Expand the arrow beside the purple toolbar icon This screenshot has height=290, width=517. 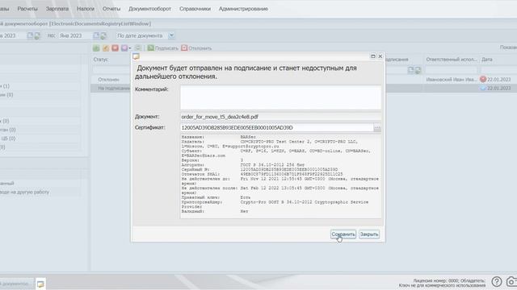(x=130, y=48)
